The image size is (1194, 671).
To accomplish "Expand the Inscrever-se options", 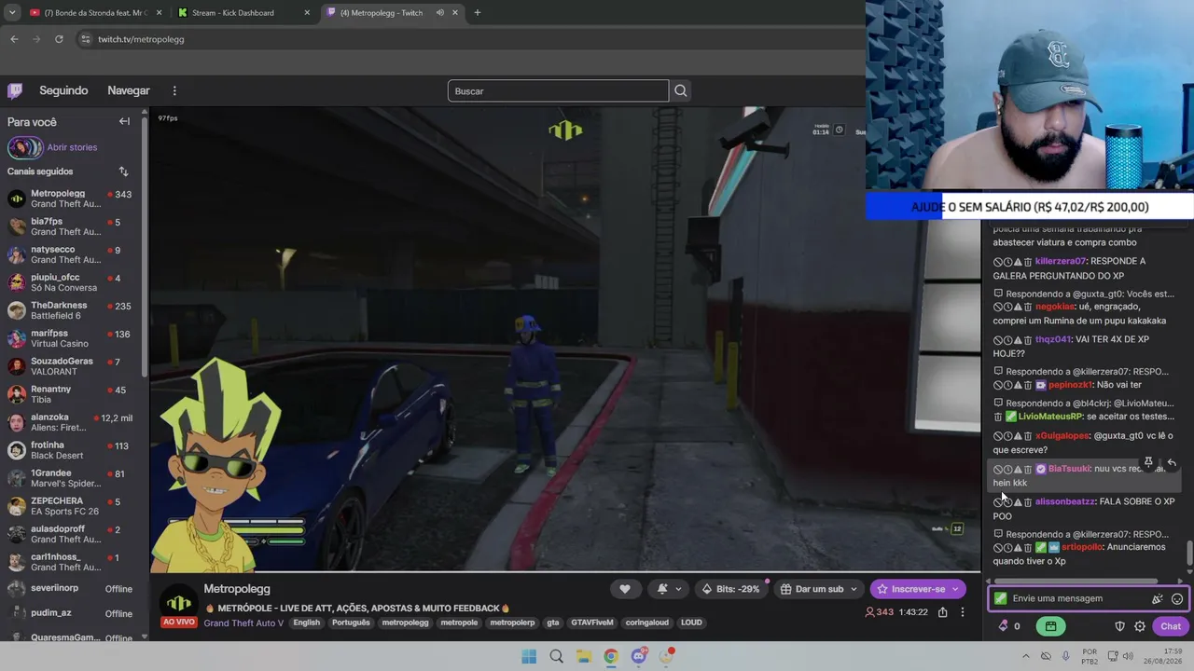I will point(955,589).
